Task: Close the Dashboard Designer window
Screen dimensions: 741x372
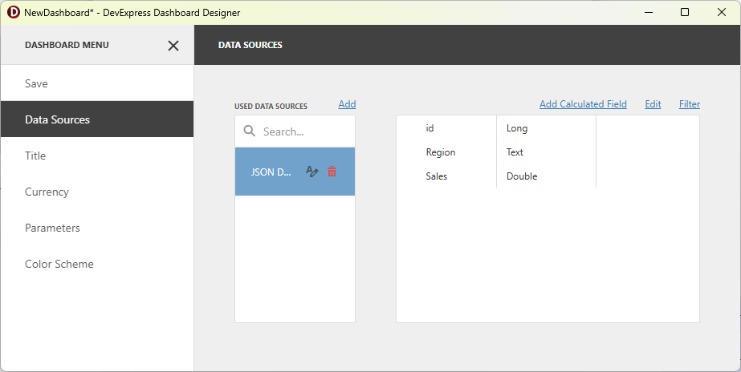Action: (722, 12)
